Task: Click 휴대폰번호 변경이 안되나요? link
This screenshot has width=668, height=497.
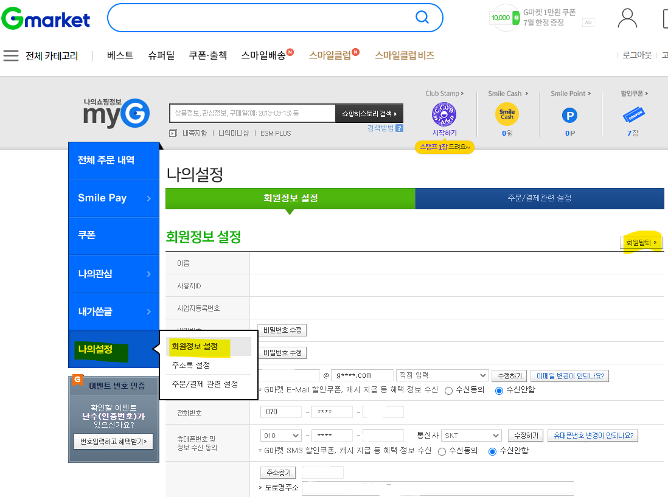Action: pos(593,436)
